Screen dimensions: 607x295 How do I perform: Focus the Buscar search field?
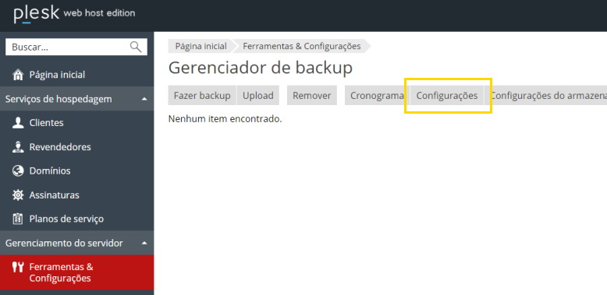(76, 47)
